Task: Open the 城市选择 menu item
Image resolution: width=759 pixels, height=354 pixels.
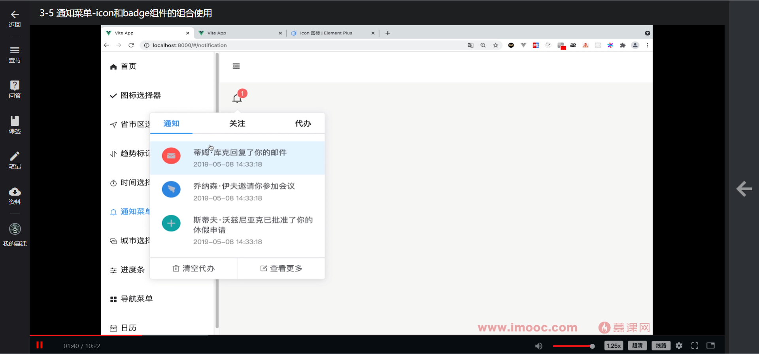Action: pyautogui.click(x=130, y=241)
